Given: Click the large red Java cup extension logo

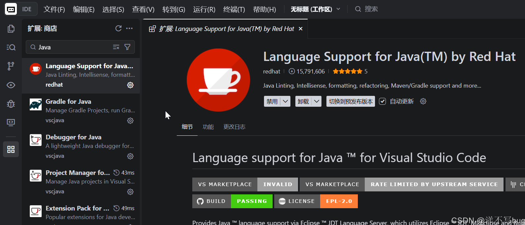Looking at the screenshot, I should point(218,80).
